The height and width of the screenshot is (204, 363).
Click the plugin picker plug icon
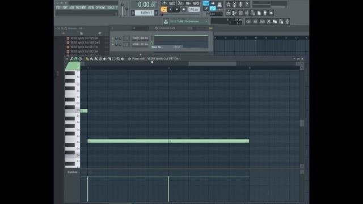click(265, 13)
